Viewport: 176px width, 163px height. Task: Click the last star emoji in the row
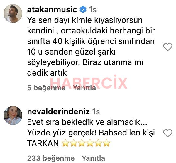[x=106, y=143]
